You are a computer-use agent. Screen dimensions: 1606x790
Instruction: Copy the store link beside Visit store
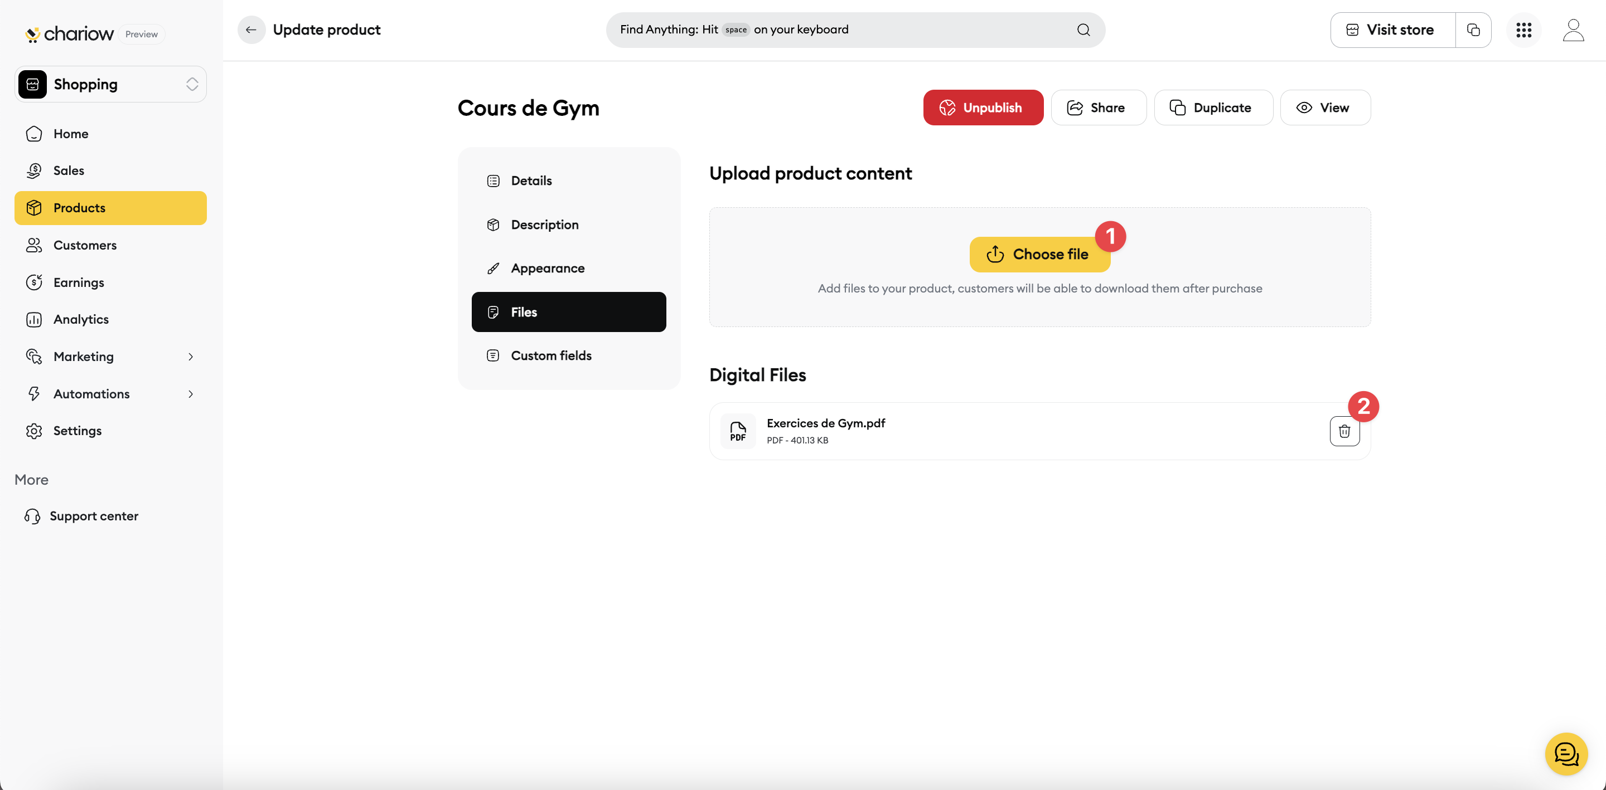point(1473,30)
